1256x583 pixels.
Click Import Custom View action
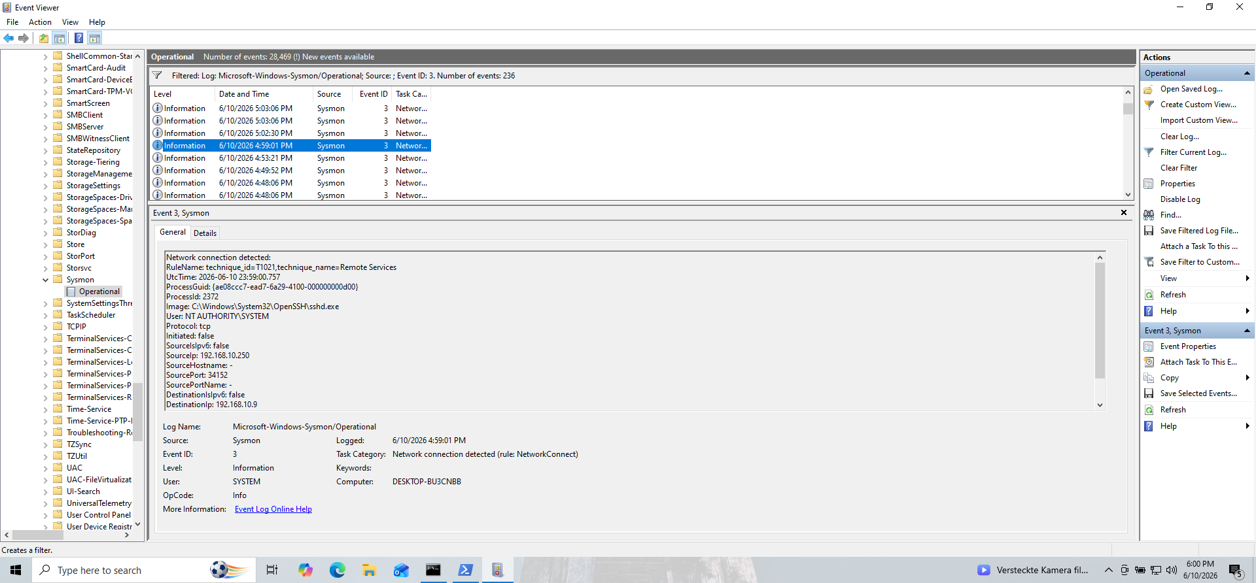(1198, 120)
